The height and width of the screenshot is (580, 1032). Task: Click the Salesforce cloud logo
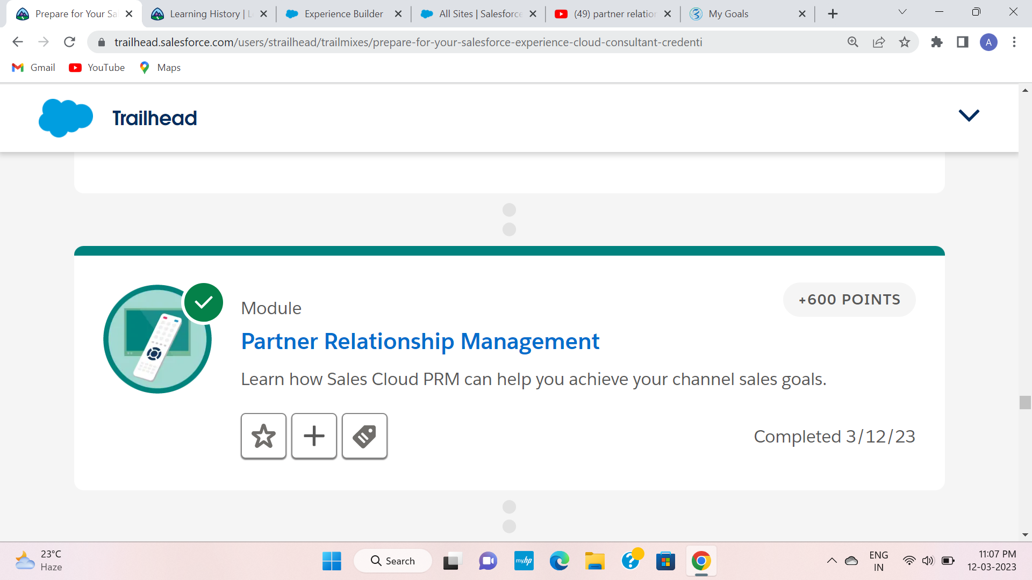[x=66, y=118]
